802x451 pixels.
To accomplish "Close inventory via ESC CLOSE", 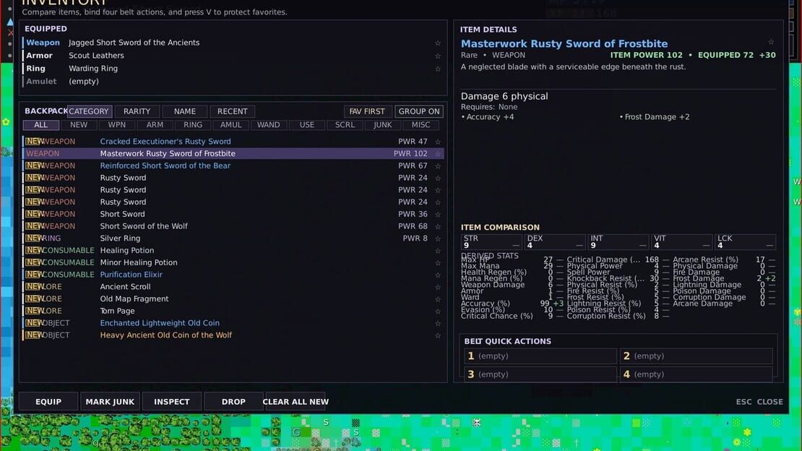I will click(x=759, y=402).
